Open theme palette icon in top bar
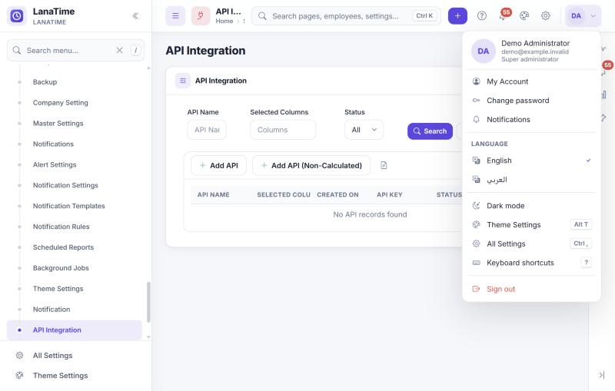615x391 pixels. 524,16
